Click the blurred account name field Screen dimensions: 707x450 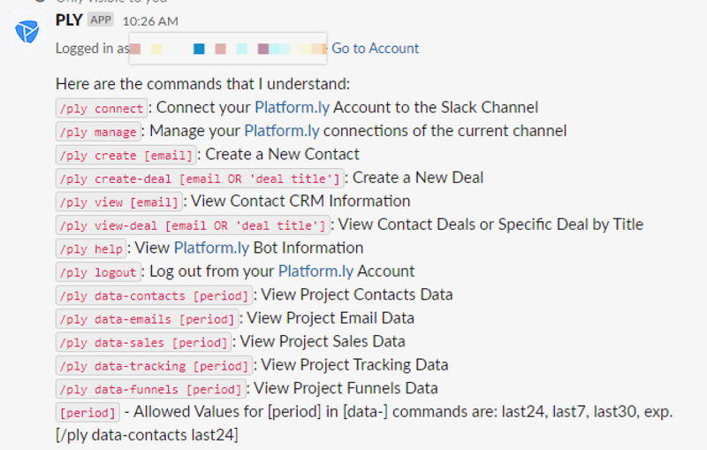coord(228,49)
